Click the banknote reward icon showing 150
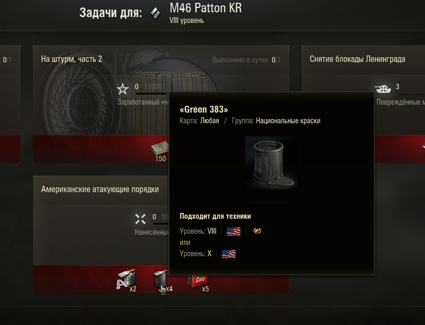Viewport: 425px width, 325px height. coord(160,148)
